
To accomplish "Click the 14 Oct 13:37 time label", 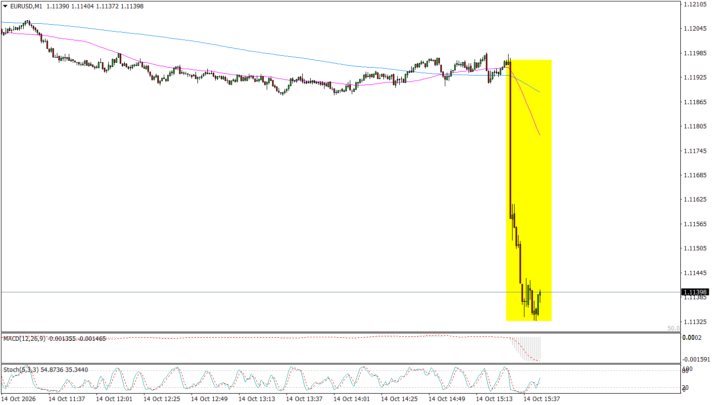I will pyautogui.click(x=305, y=399).
